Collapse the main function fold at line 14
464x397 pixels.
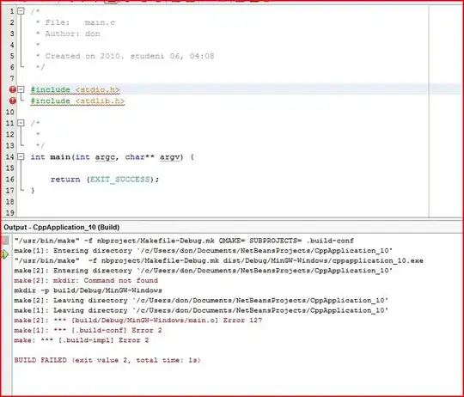tap(21, 156)
